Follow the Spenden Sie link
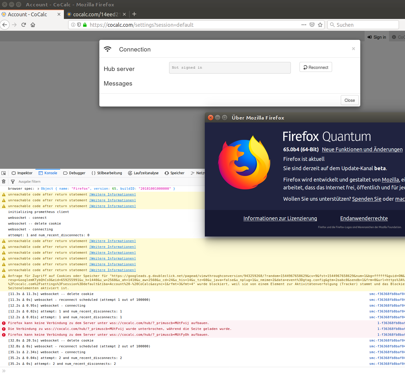The height and width of the screenshot is (384, 405). click(367, 199)
